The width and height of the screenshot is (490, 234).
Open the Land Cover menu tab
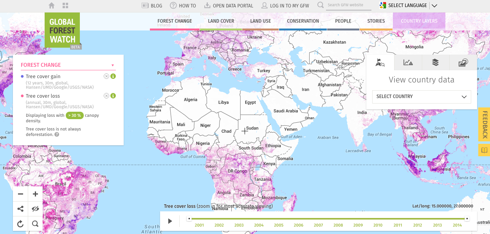(221, 21)
